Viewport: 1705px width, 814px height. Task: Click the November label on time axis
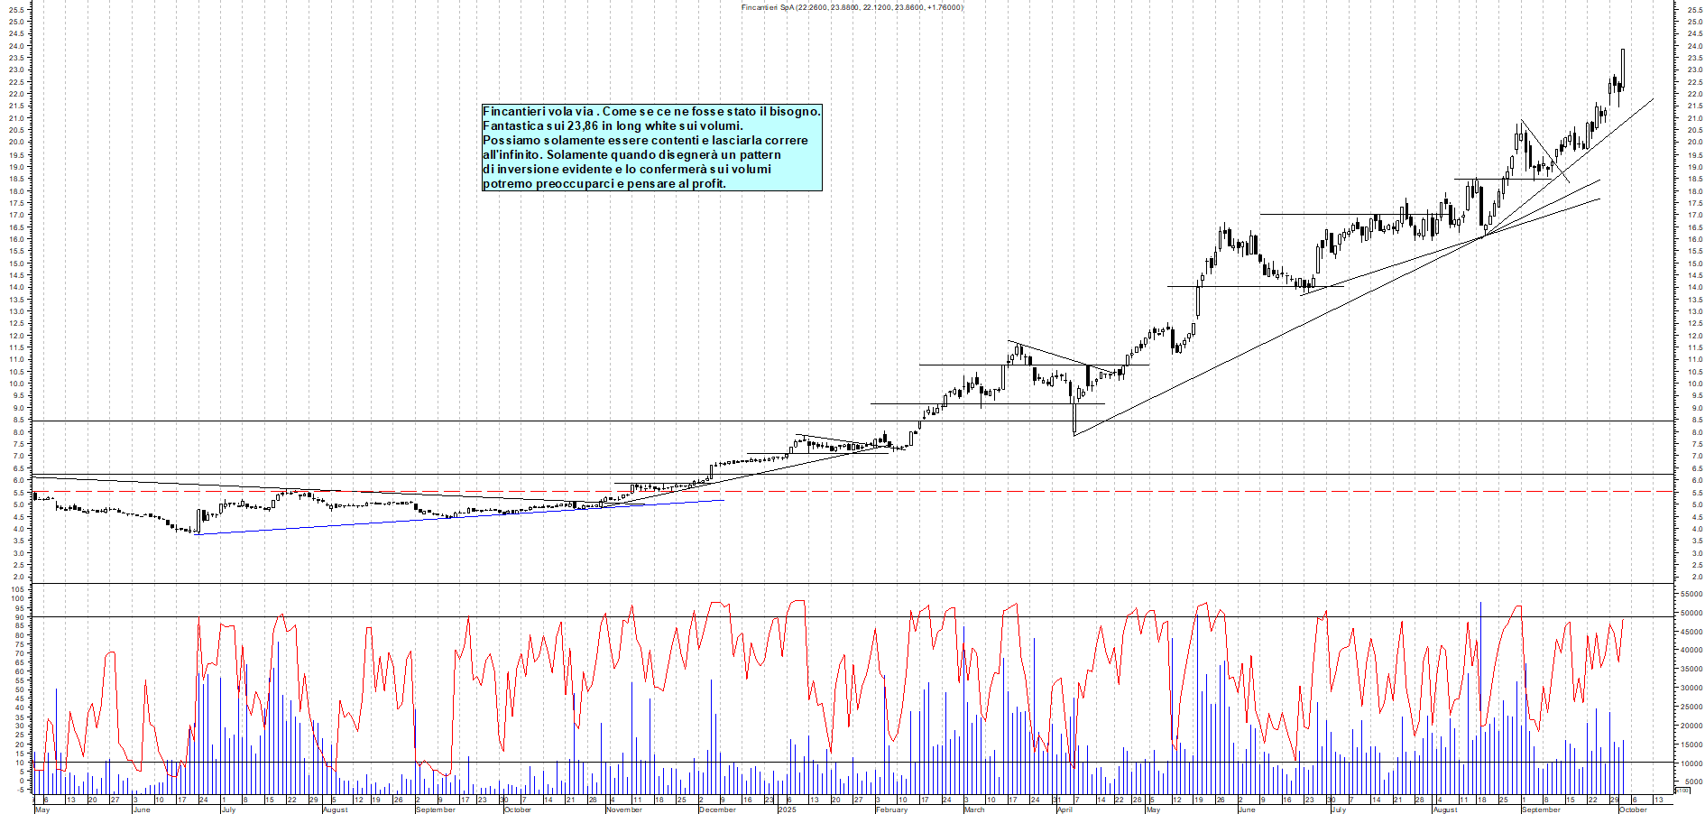[624, 809]
